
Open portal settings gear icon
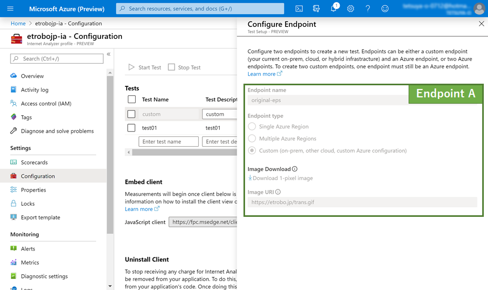click(x=351, y=9)
